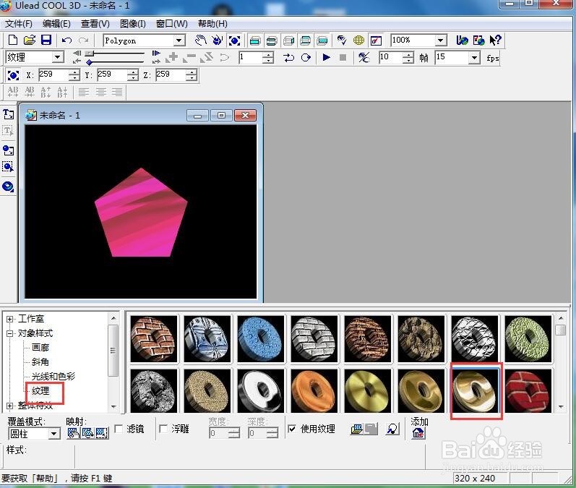The image size is (576, 488).
Task: Click the New file icon
Action: pyautogui.click(x=13, y=40)
